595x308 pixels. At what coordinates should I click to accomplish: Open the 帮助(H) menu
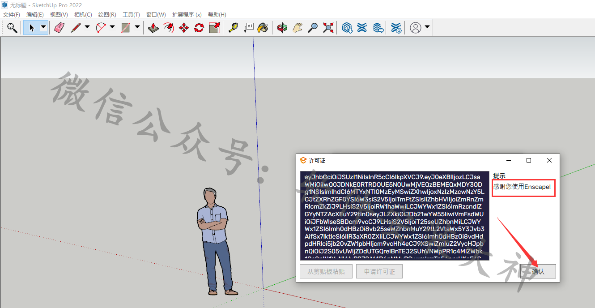pyautogui.click(x=217, y=15)
